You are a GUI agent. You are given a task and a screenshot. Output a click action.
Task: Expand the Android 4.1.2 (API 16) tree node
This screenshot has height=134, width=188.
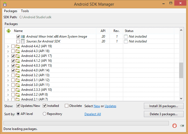click(8, 61)
